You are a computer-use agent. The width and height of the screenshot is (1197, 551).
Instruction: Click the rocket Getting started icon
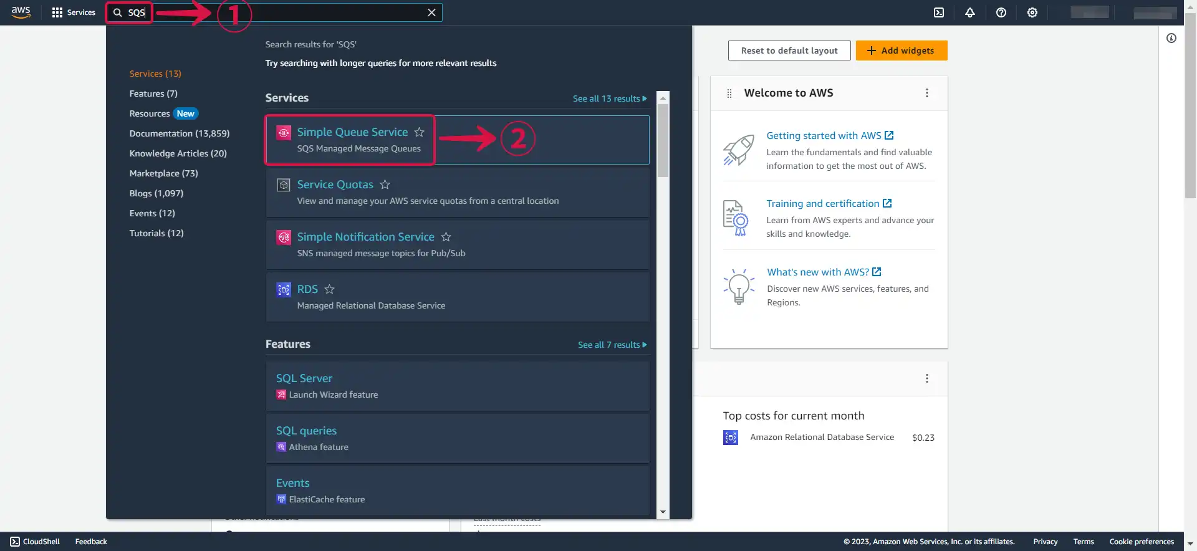739,150
